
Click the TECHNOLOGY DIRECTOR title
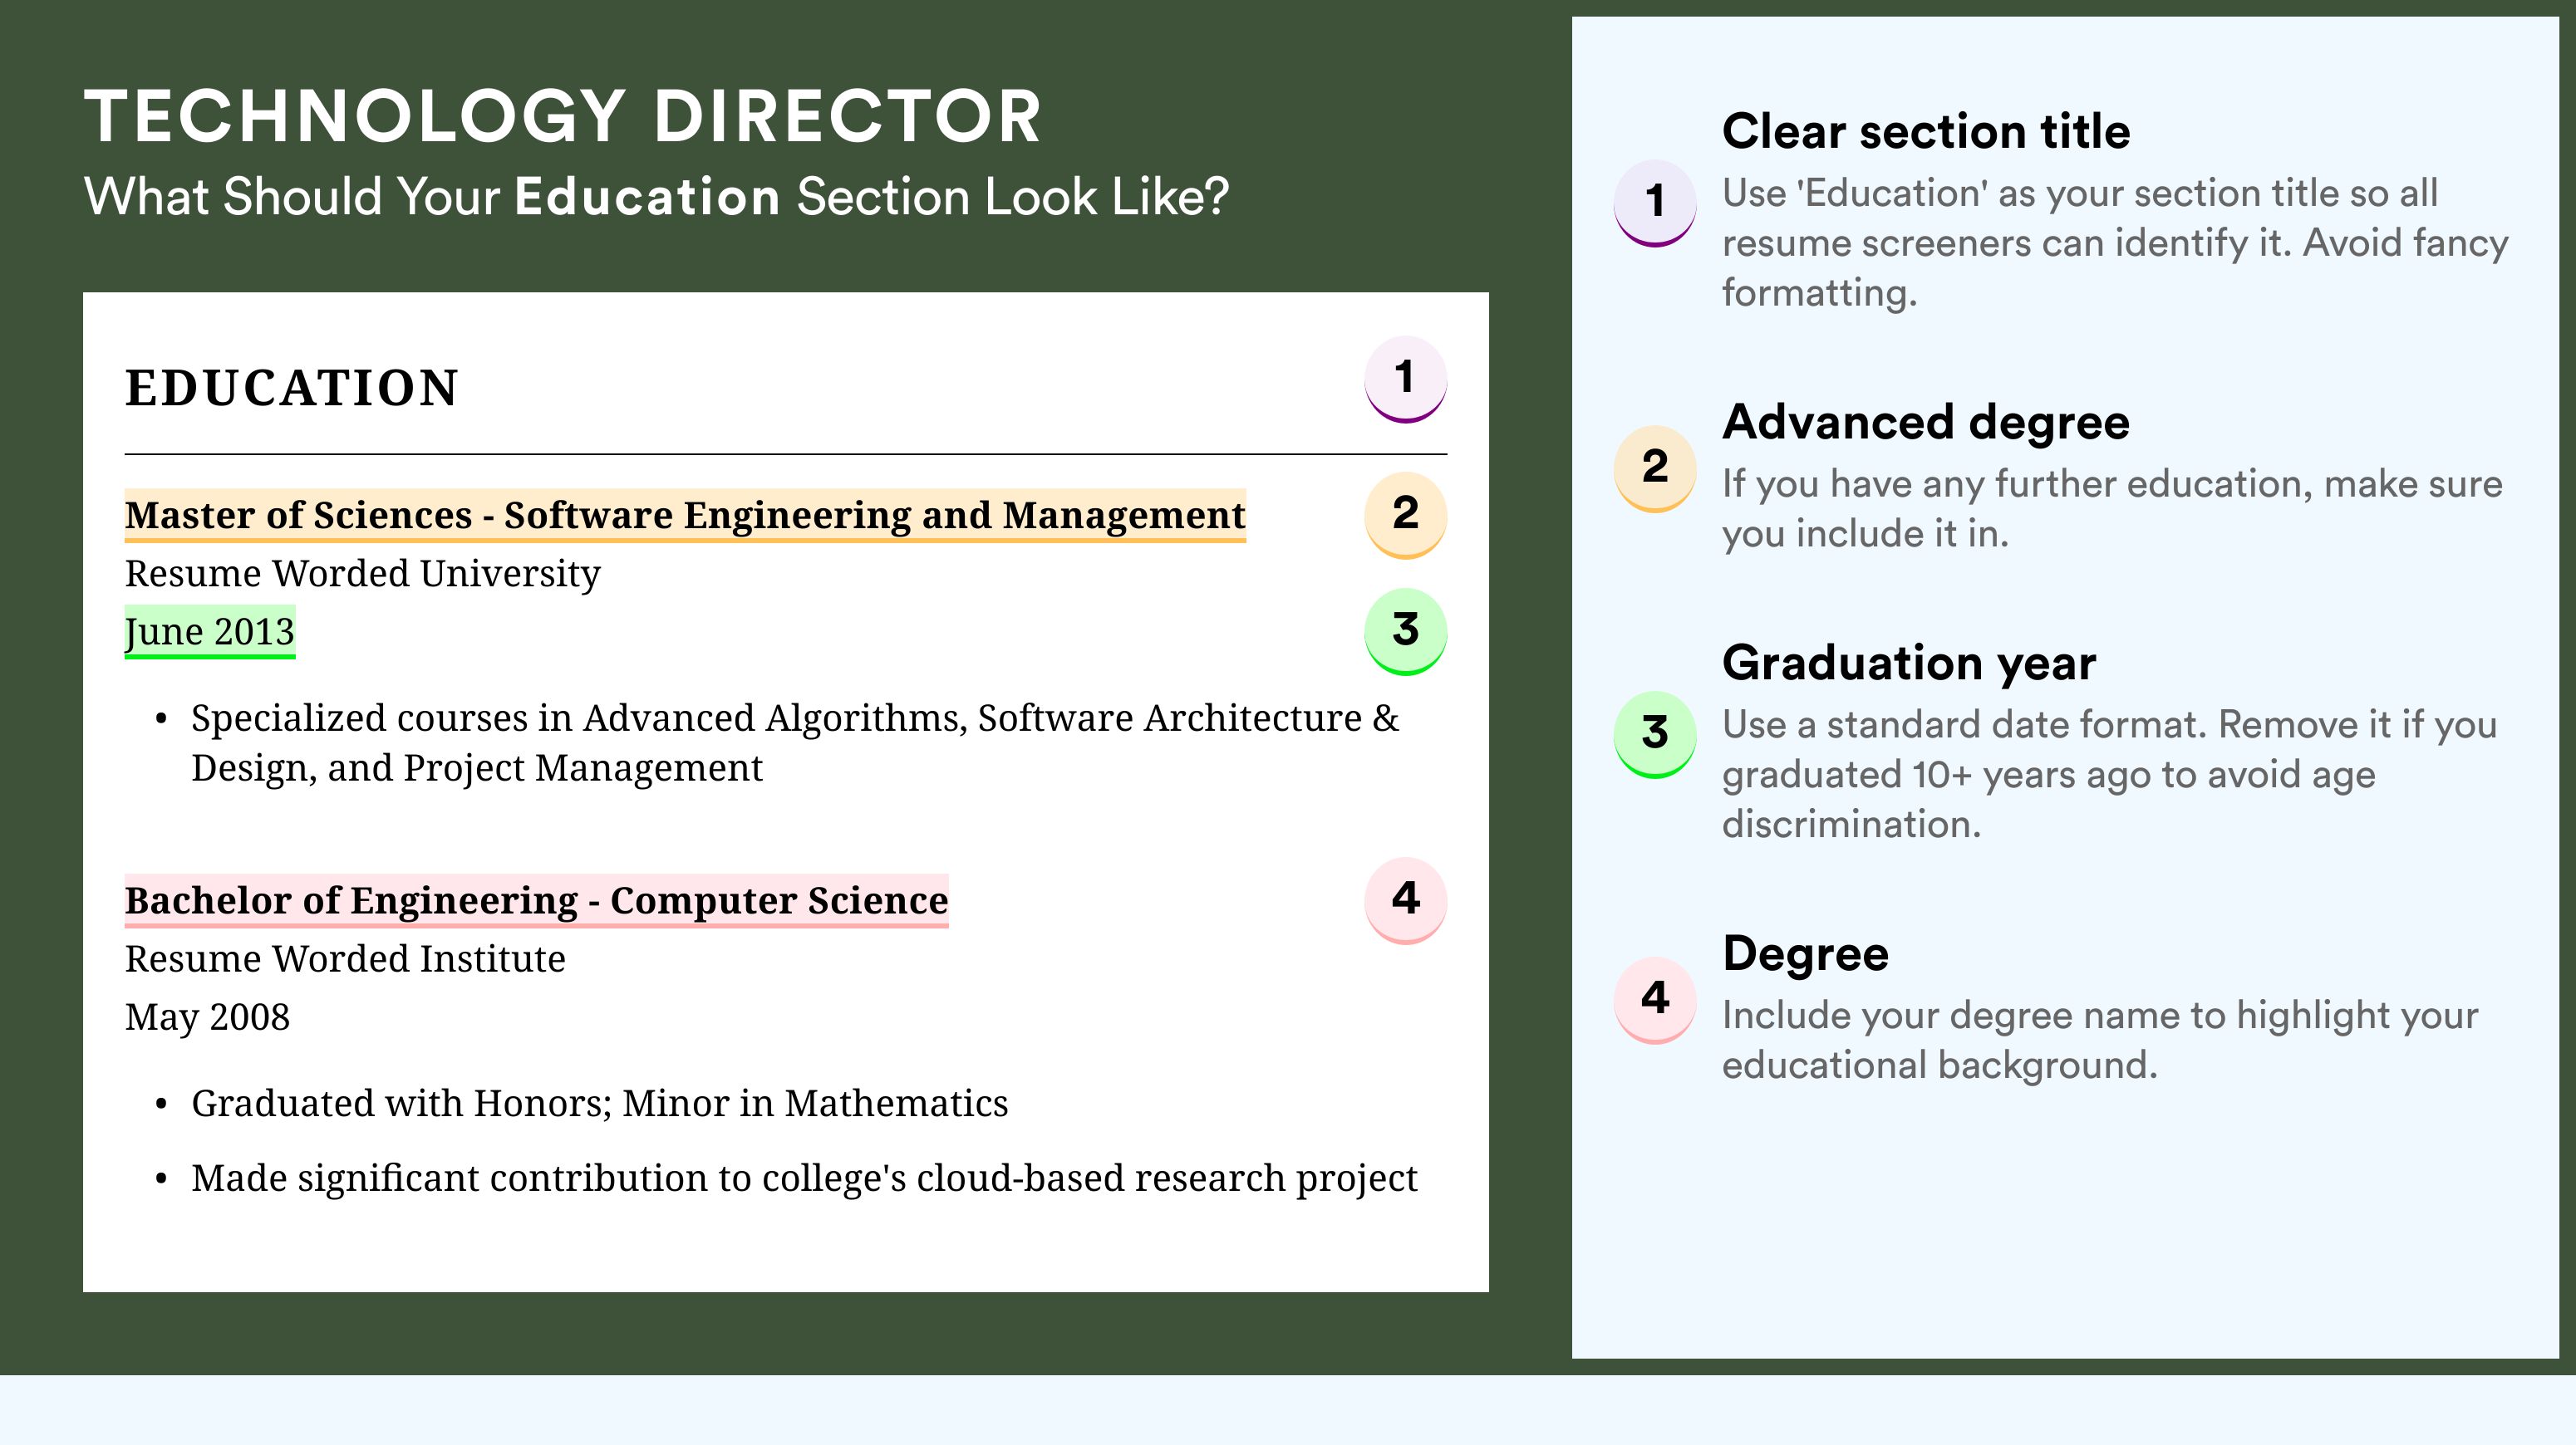click(563, 116)
